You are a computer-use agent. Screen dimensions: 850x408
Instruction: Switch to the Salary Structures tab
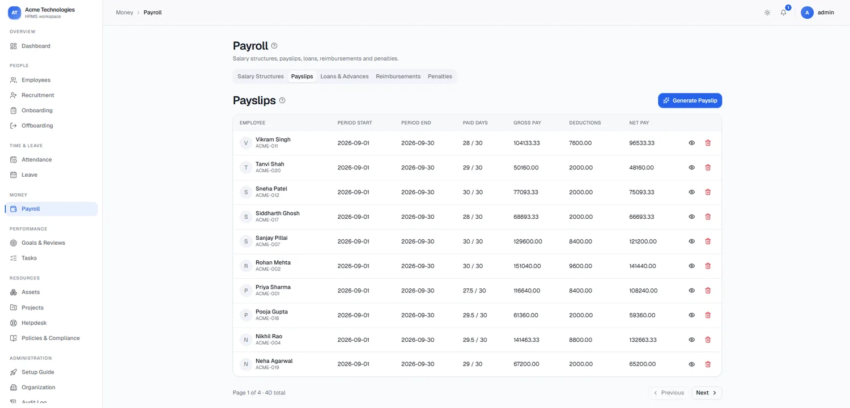(x=261, y=76)
